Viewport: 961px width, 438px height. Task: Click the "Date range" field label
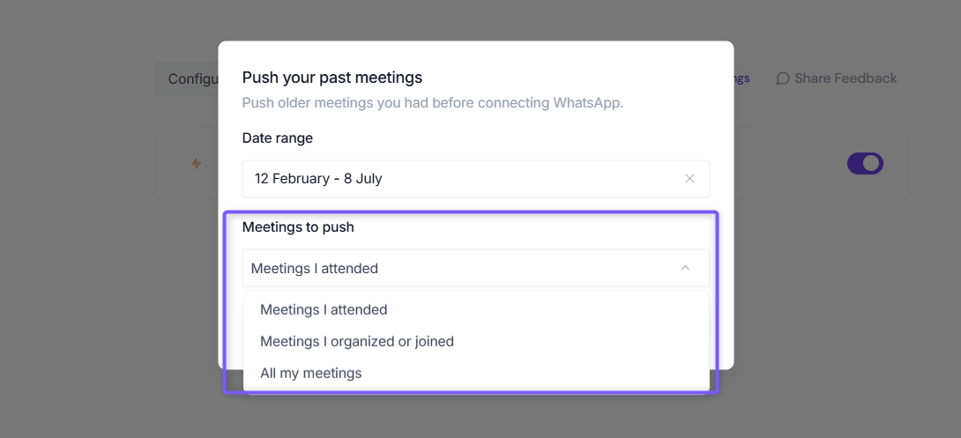point(278,137)
